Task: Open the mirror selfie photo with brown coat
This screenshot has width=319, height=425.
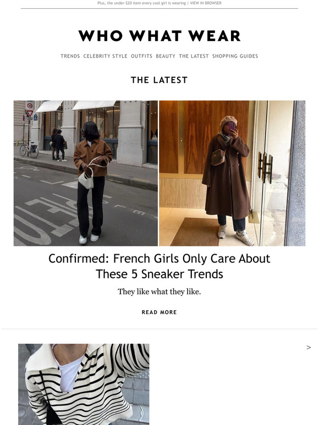Action: tap(232, 173)
